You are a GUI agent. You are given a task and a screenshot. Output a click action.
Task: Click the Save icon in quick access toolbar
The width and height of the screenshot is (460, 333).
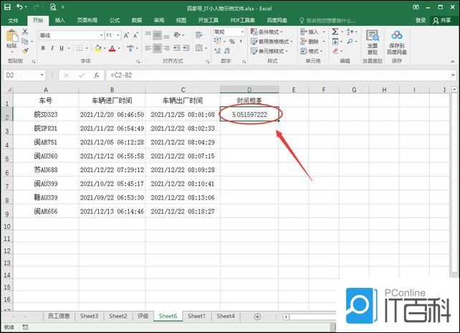click(x=6, y=6)
